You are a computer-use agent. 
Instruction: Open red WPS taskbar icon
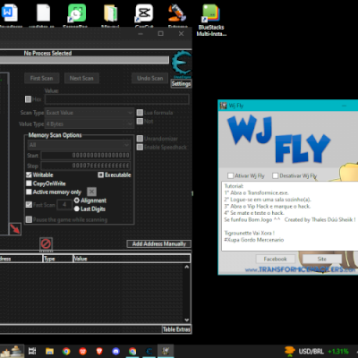point(82,351)
